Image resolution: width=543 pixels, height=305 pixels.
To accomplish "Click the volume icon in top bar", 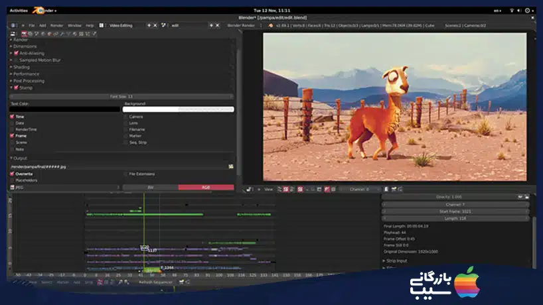I will tap(519, 11).
